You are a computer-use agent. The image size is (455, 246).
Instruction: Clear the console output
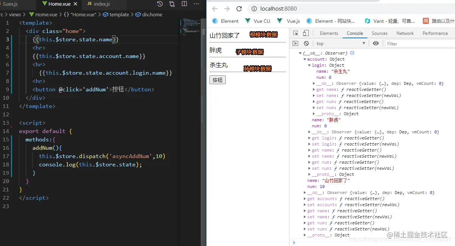(306, 44)
